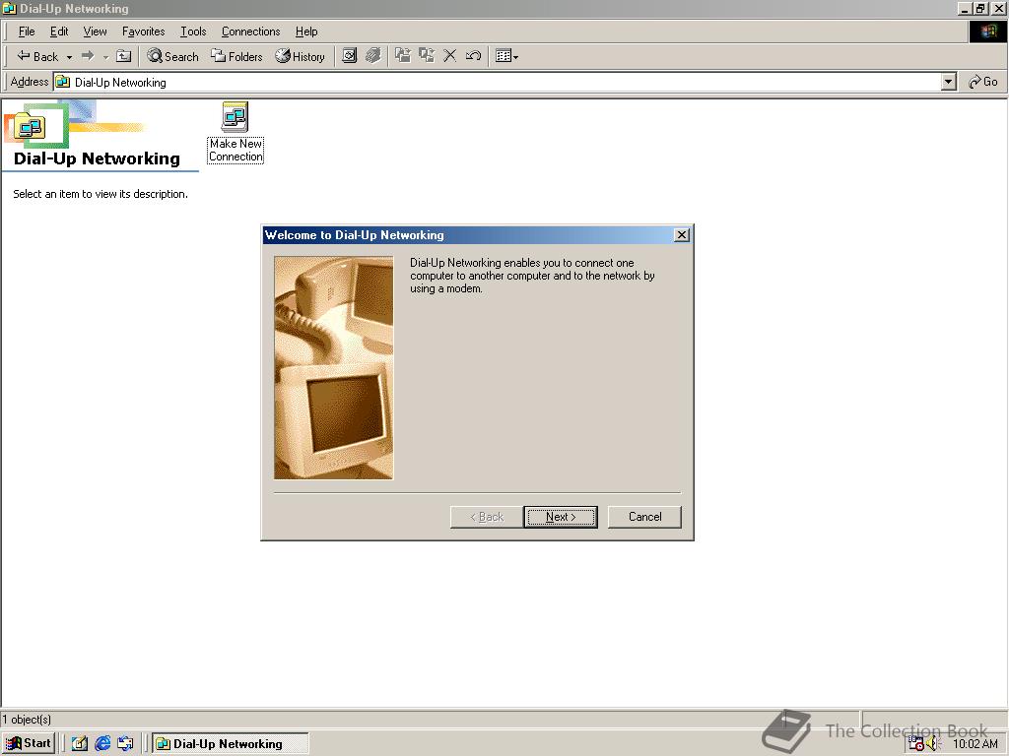This screenshot has width=1009, height=756.
Task: Open the History pane
Action: (300, 56)
